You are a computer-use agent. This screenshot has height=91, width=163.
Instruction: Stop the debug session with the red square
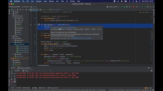pos(12,82)
